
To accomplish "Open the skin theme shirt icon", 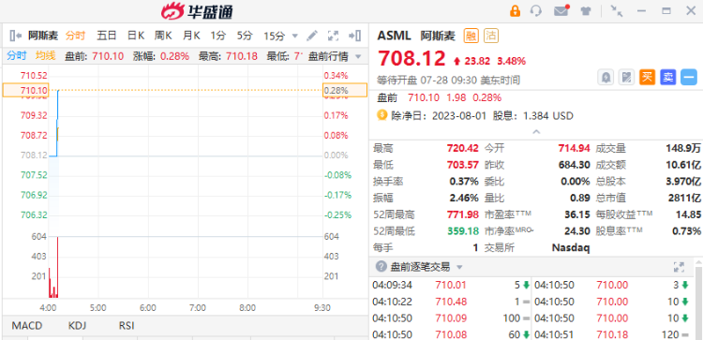I will coord(586,11).
